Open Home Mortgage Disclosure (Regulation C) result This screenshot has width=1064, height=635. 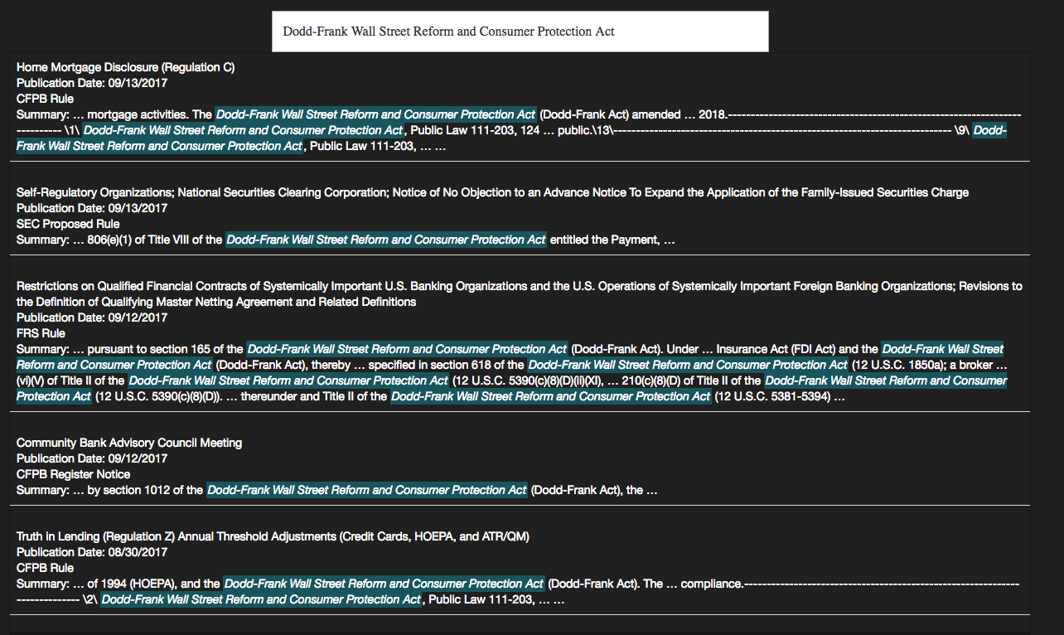125,67
